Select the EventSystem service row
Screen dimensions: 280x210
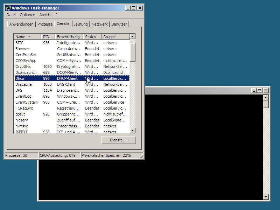point(72,102)
